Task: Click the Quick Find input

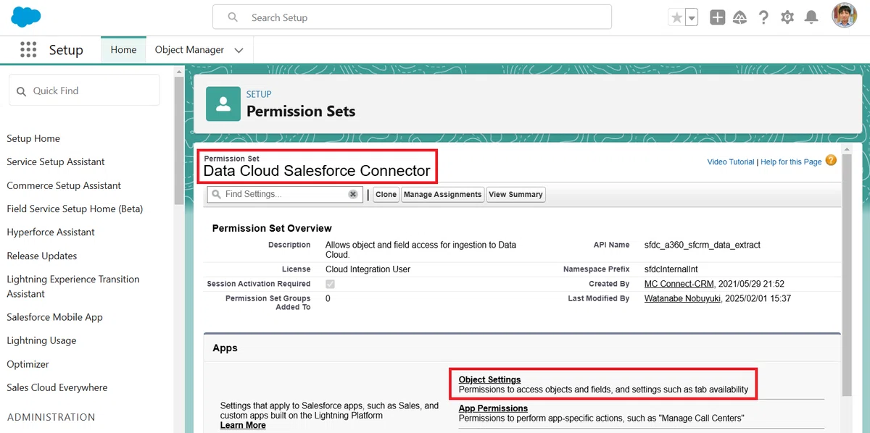Action: pyautogui.click(x=84, y=91)
